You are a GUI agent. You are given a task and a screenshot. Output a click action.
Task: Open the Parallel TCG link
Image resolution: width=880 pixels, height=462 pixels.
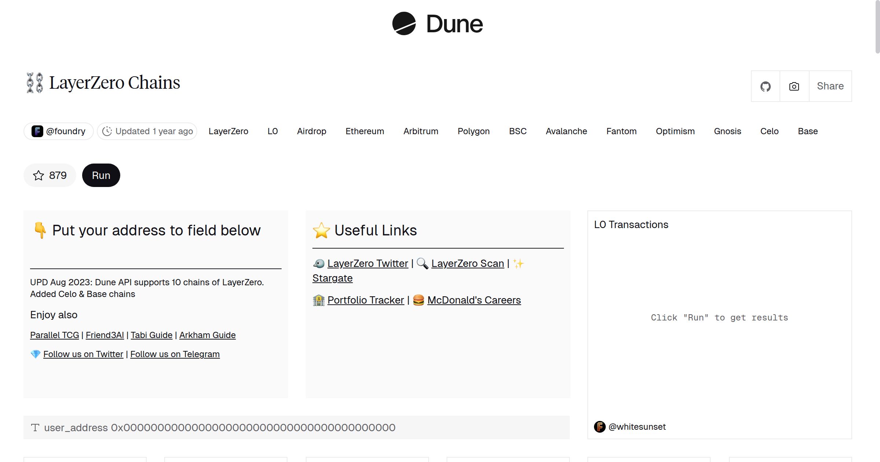point(55,335)
